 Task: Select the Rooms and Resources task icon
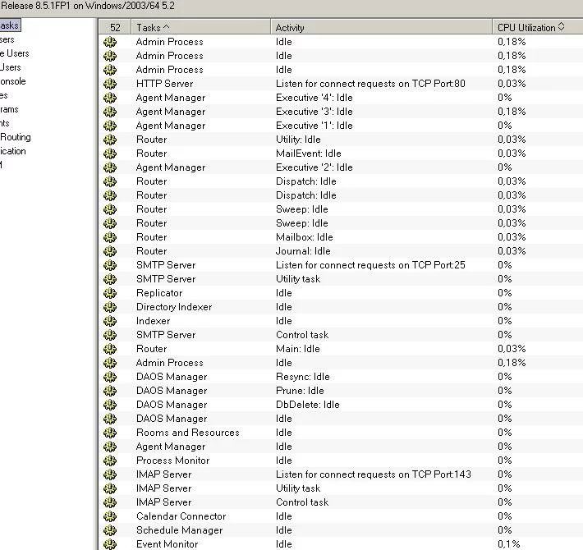pyautogui.click(x=110, y=433)
